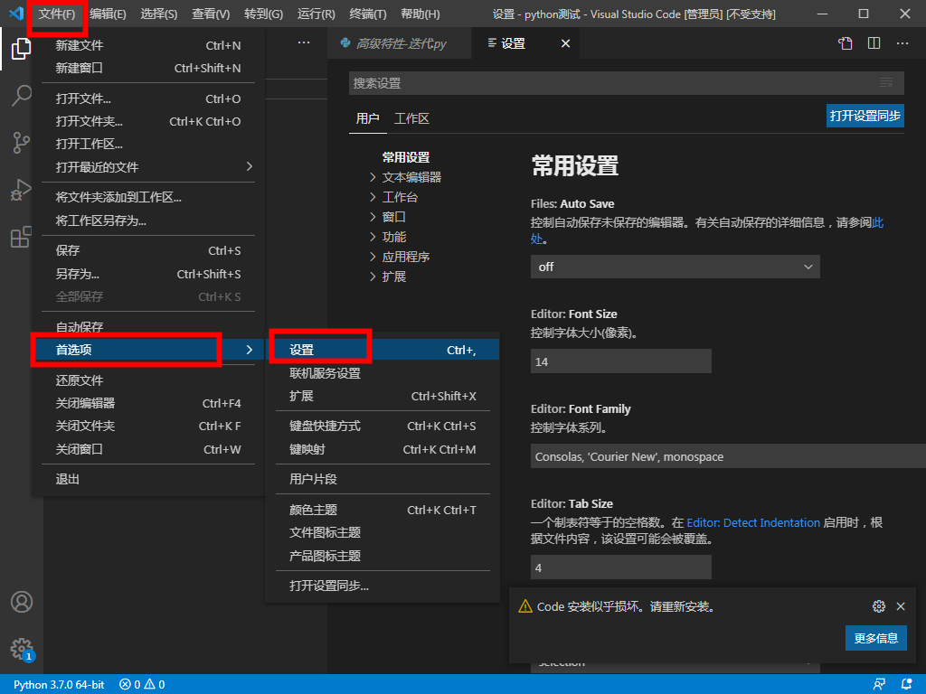Open notifications bell in status bar
The height and width of the screenshot is (694, 926).
tap(906, 684)
